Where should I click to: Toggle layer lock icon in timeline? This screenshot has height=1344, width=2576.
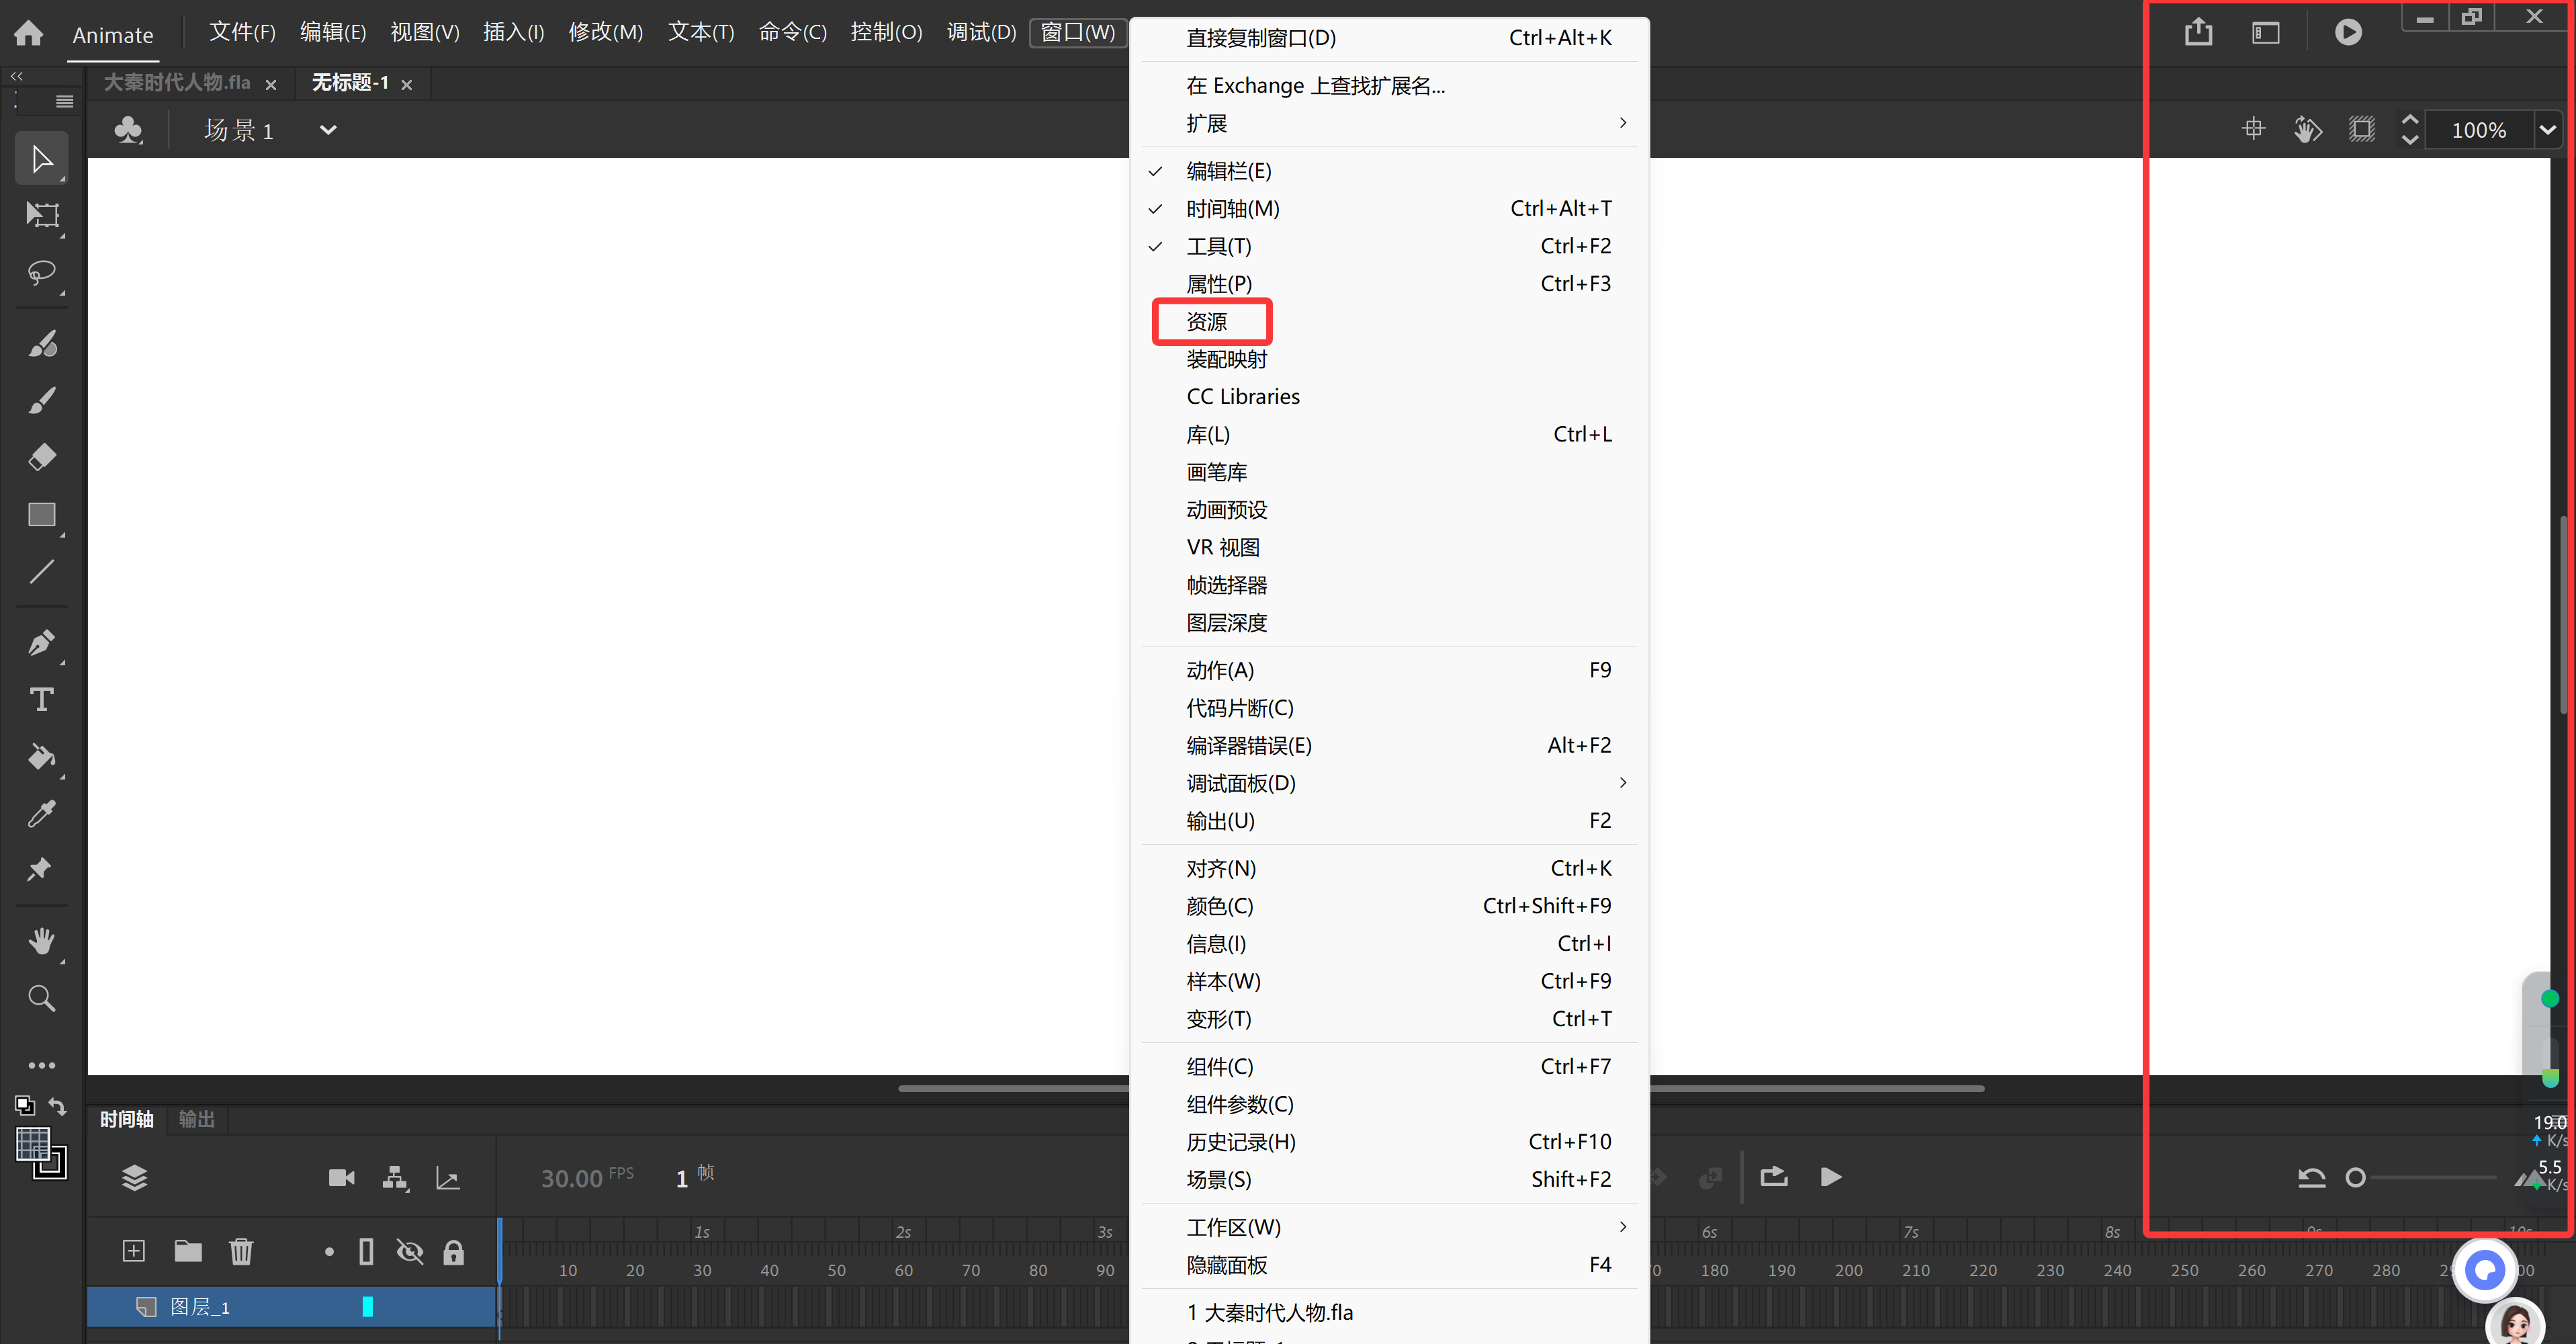click(x=453, y=1251)
